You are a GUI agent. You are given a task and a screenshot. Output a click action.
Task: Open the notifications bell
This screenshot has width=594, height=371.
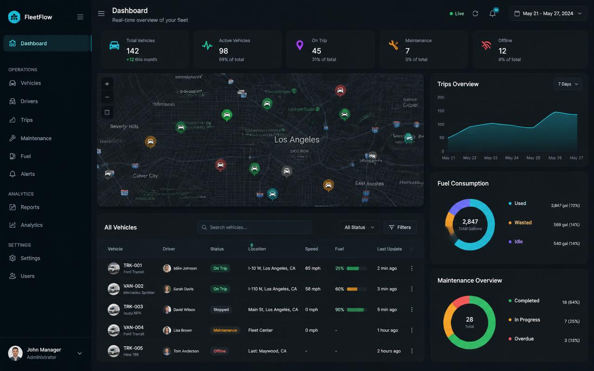pos(493,13)
